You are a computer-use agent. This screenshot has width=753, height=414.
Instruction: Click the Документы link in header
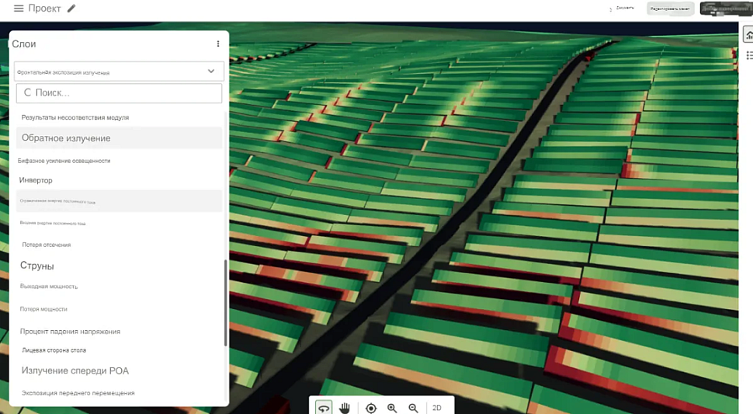pyautogui.click(x=625, y=9)
